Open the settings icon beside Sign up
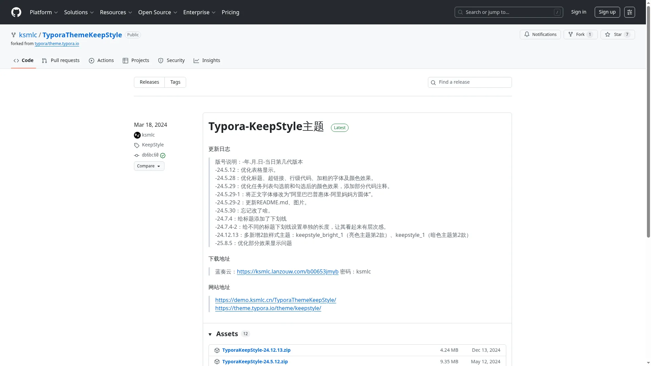 coord(629,12)
